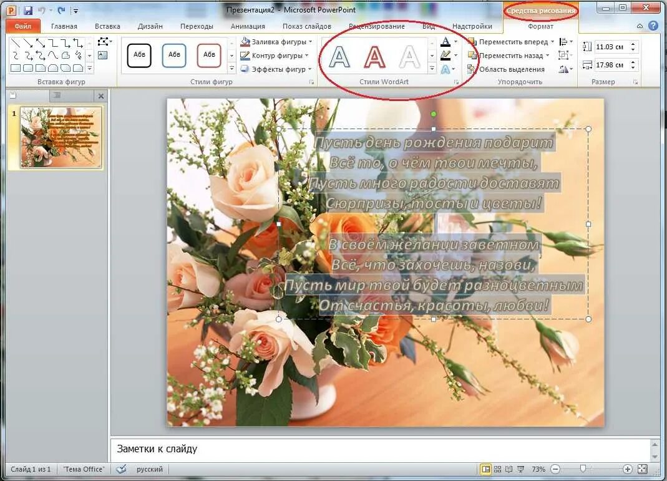Image resolution: width=667 pixels, height=481 pixels.
Task: Insert a text box via ribbon icon
Action: (x=102, y=55)
